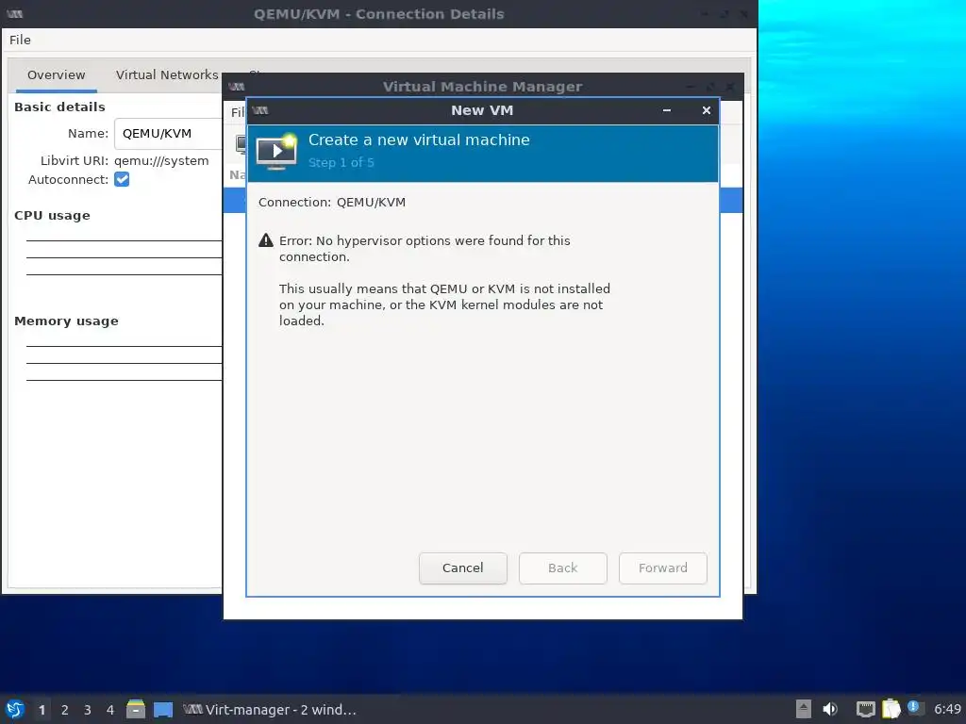Open the volume control tray icon

[830, 709]
